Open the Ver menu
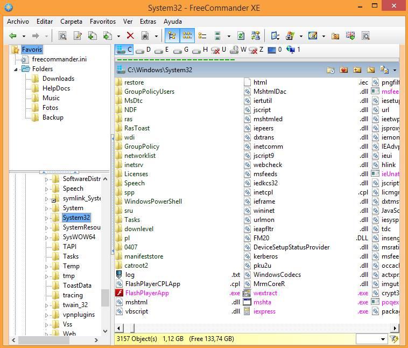 point(128,22)
